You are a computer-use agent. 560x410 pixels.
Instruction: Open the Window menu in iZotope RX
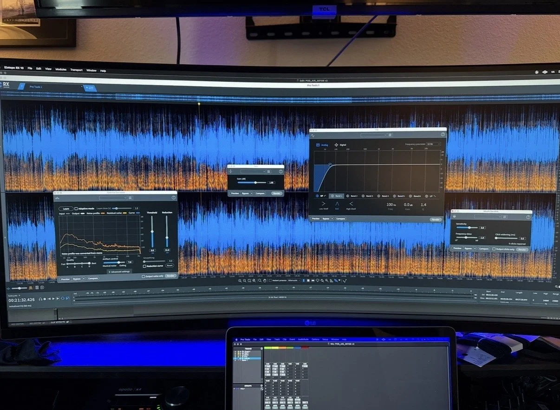[91, 70]
